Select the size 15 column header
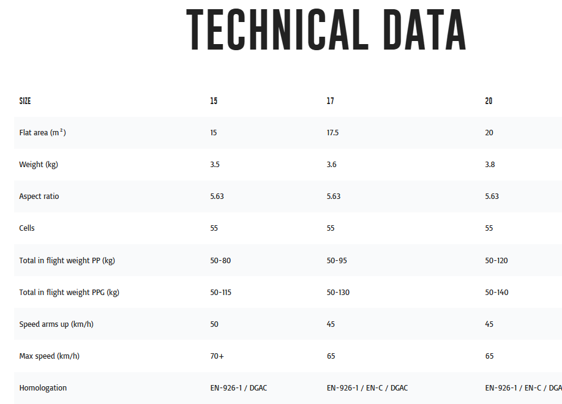 tap(214, 101)
